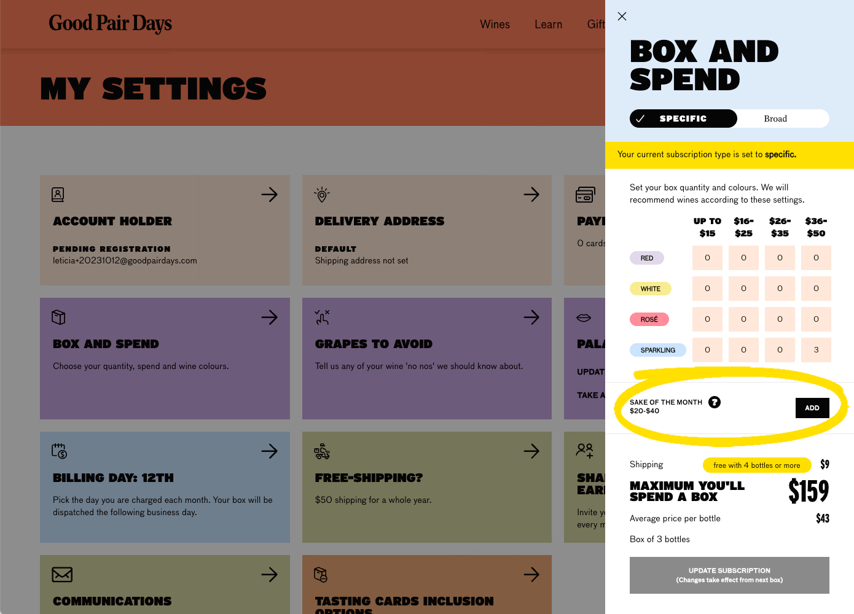854x614 pixels.
Task: Click Payment credit card icon
Action: click(585, 195)
